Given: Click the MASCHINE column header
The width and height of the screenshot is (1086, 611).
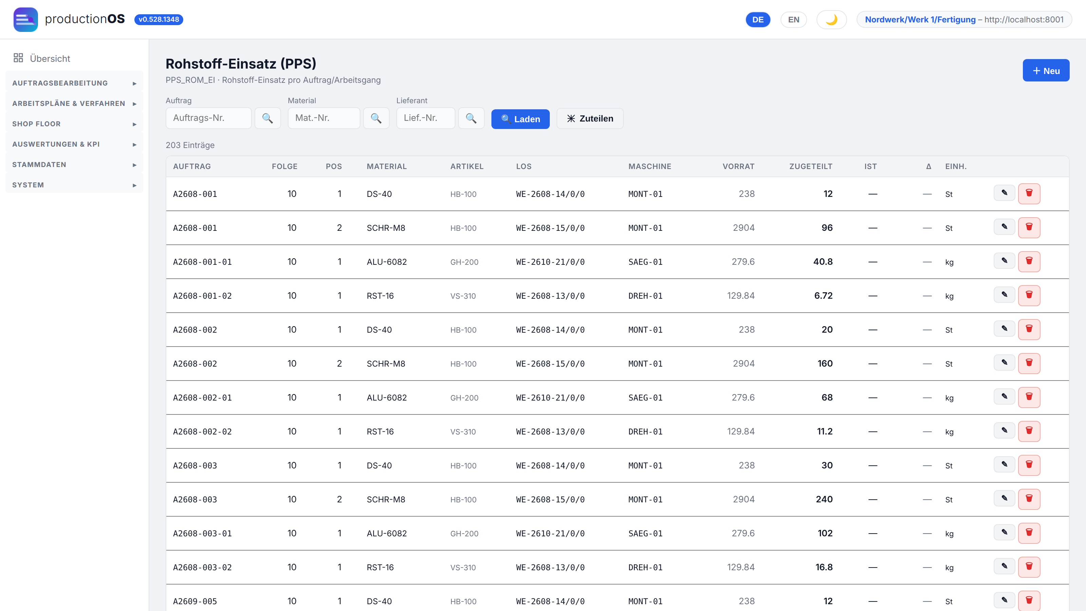Looking at the screenshot, I should [650, 167].
